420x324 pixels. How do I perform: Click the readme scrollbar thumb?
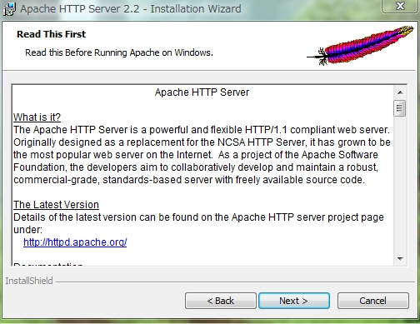tap(400, 108)
